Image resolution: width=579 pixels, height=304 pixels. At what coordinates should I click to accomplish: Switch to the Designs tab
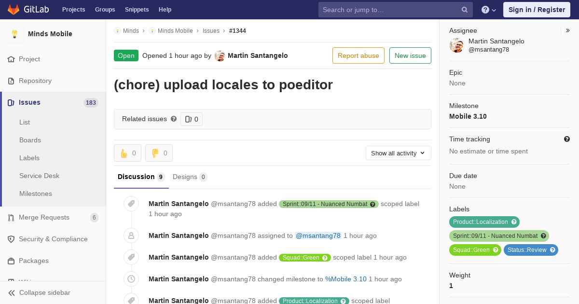pyautogui.click(x=190, y=177)
